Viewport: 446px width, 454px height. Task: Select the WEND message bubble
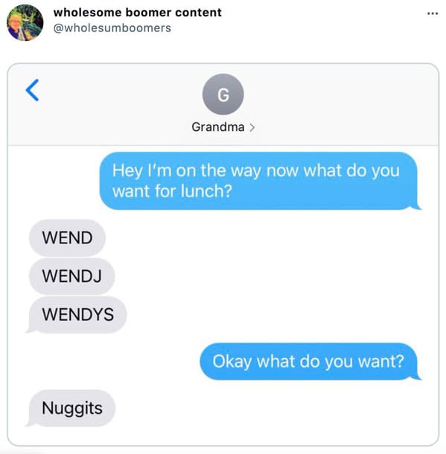click(67, 237)
